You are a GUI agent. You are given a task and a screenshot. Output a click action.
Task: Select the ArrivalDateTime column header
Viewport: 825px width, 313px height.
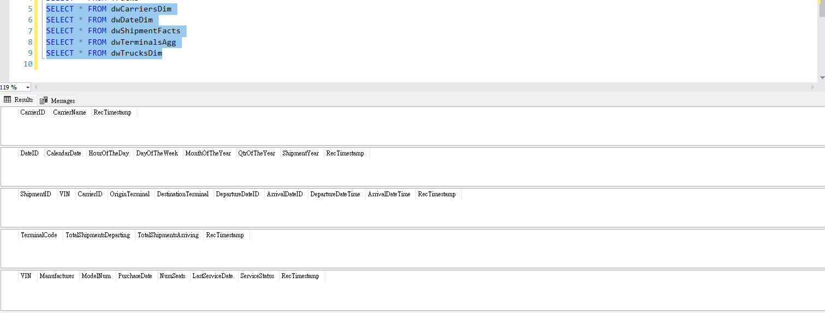pyautogui.click(x=390, y=194)
